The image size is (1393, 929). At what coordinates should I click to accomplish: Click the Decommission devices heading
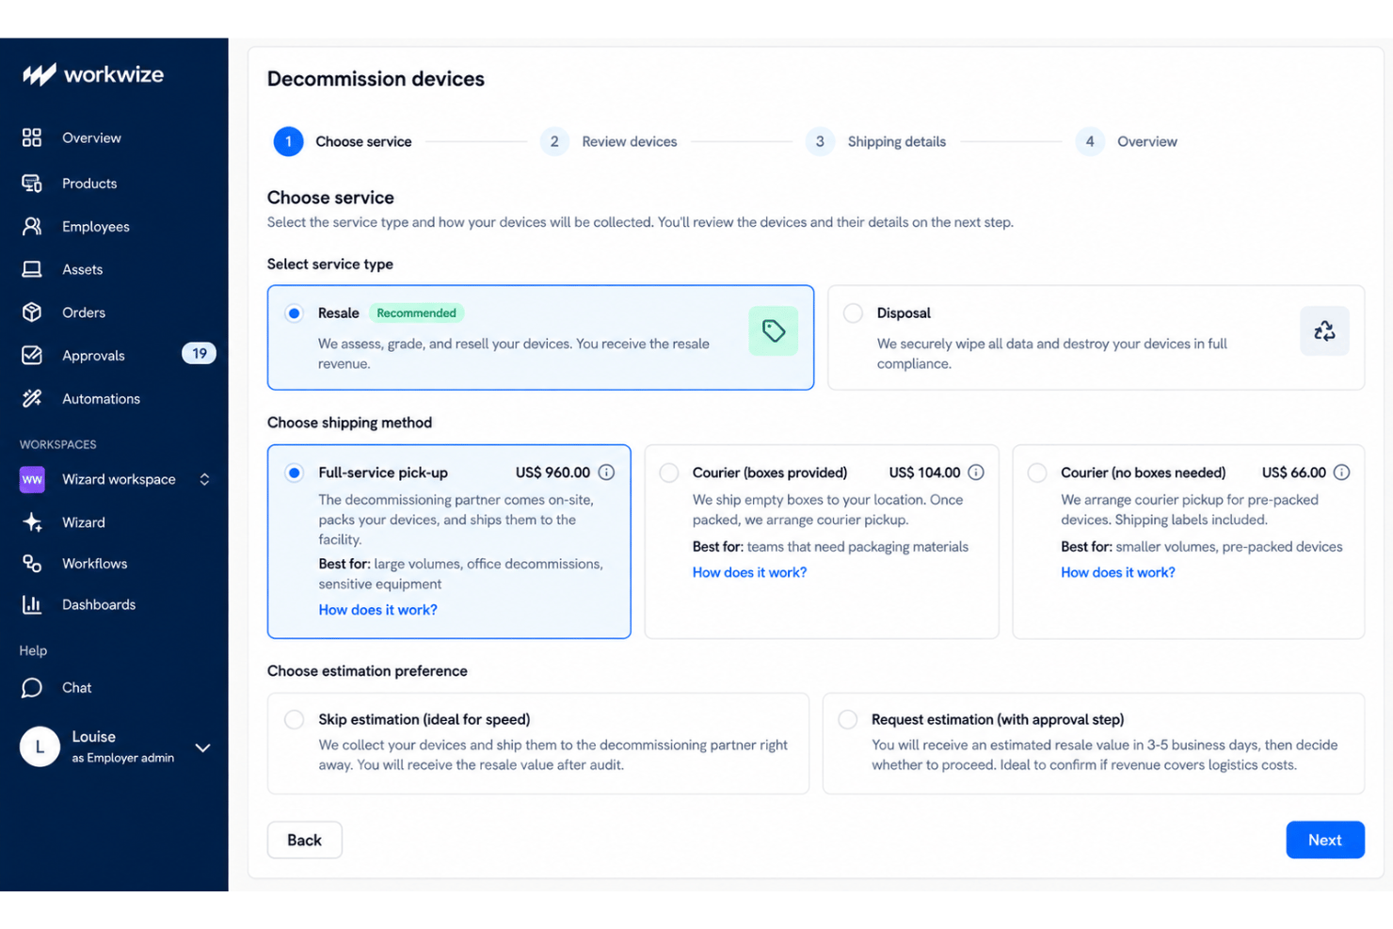point(376,79)
